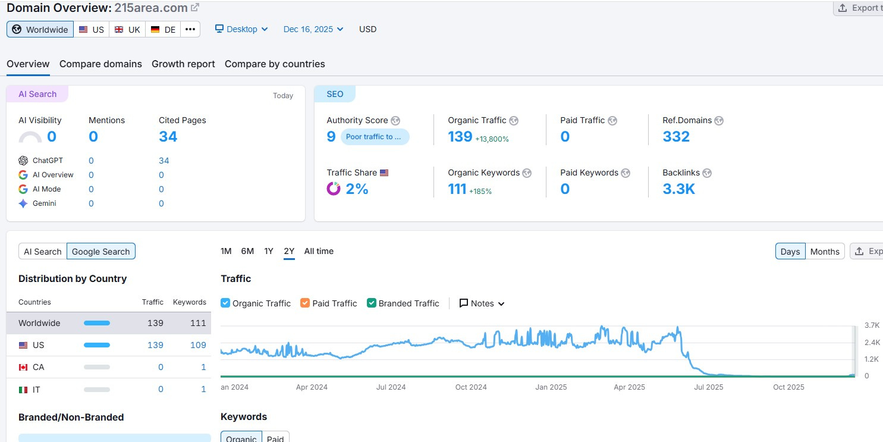Viewport: 883px width, 442px height.
Task: Click the 332 Ref.Domains link
Action: 676,137
